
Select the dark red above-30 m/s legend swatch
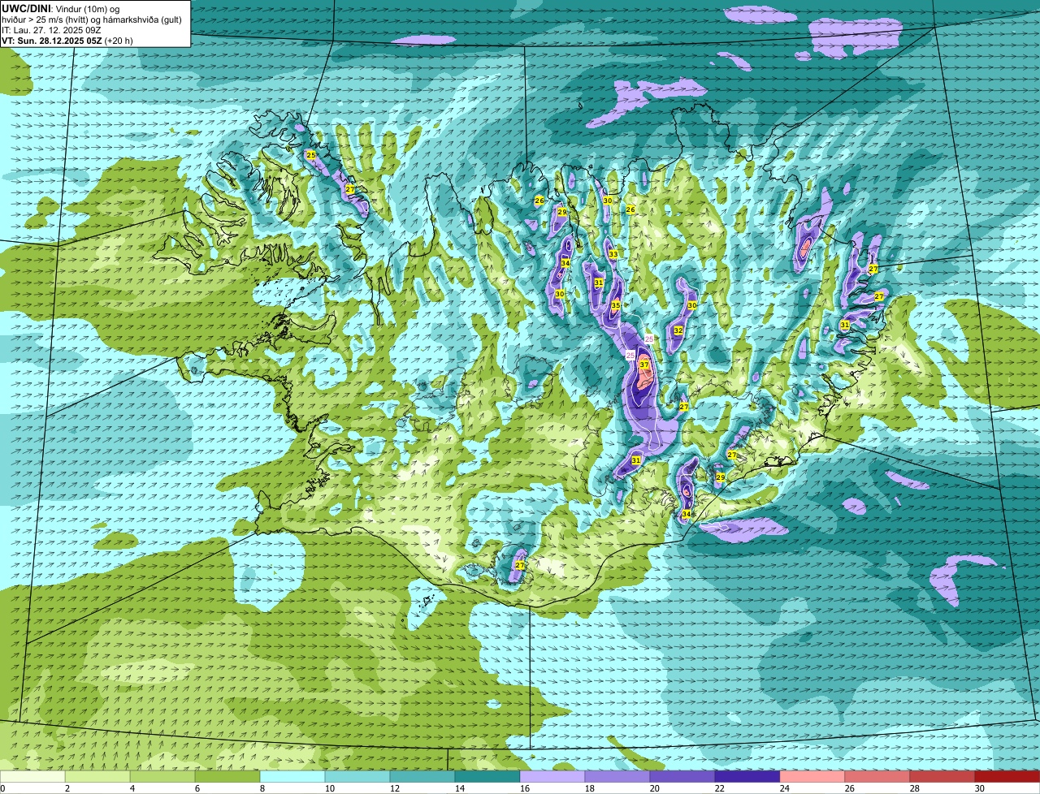coord(1007,776)
